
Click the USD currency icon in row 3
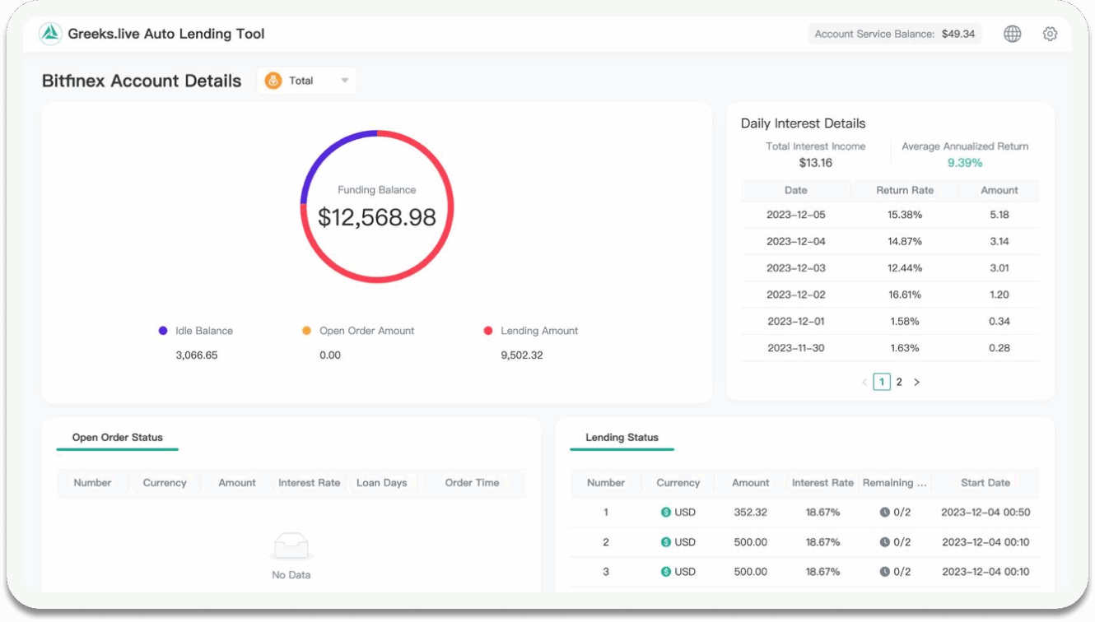[x=666, y=572]
